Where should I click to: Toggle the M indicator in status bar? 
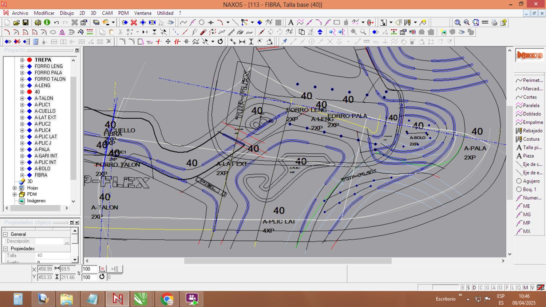[x=526, y=288]
